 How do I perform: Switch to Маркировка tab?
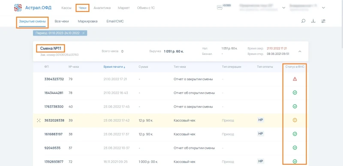click(87, 21)
